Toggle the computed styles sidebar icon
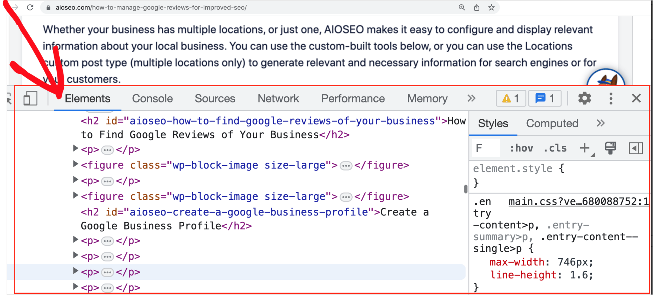 tap(635, 148)
